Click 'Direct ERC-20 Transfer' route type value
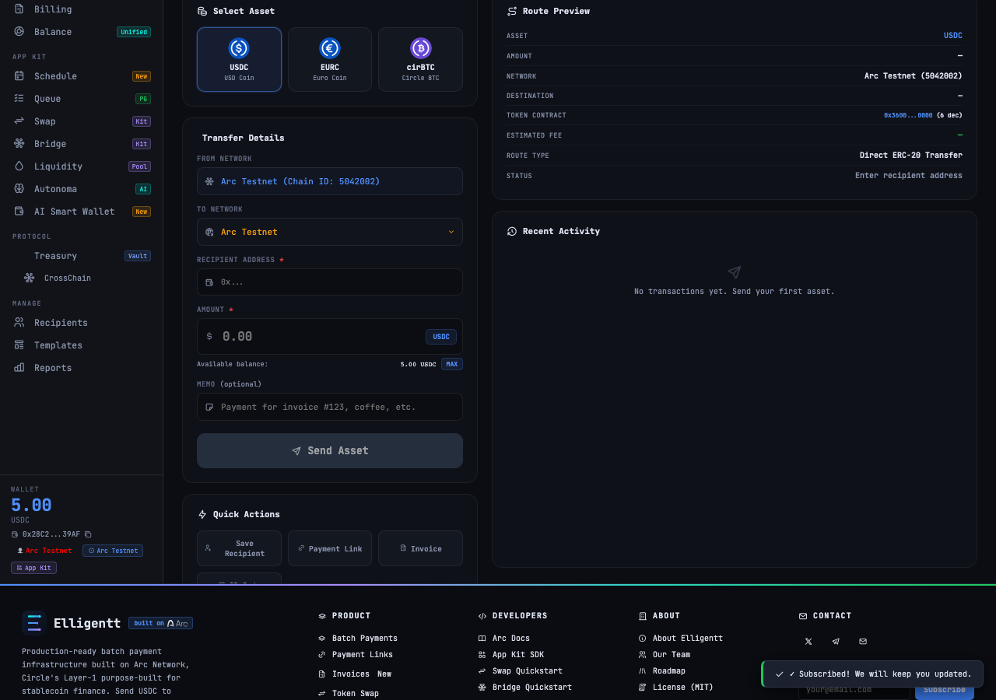This screenshot has height=700, width=996. click(911, 156)
